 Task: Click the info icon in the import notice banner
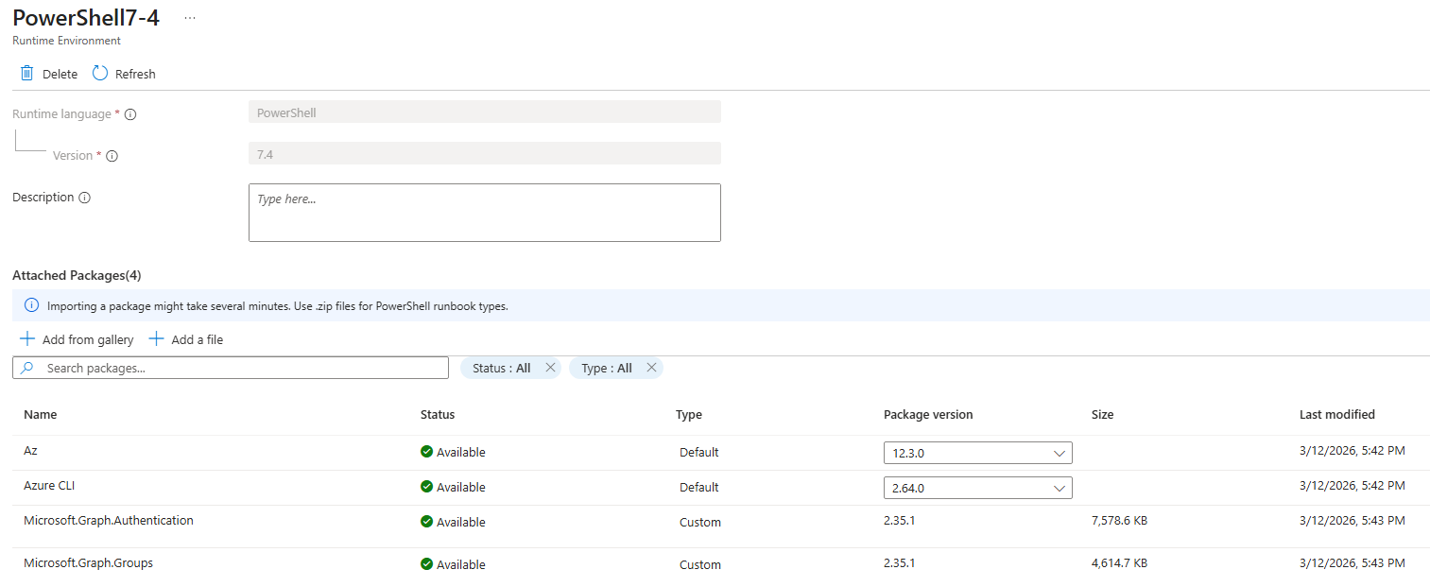pyautogui.click(x=31, y=306)
